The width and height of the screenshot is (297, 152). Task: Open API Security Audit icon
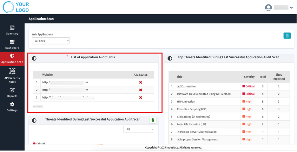(12, 71)
